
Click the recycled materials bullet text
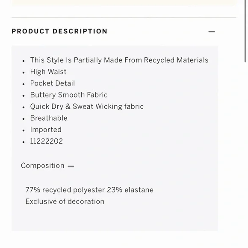point(119,60)
